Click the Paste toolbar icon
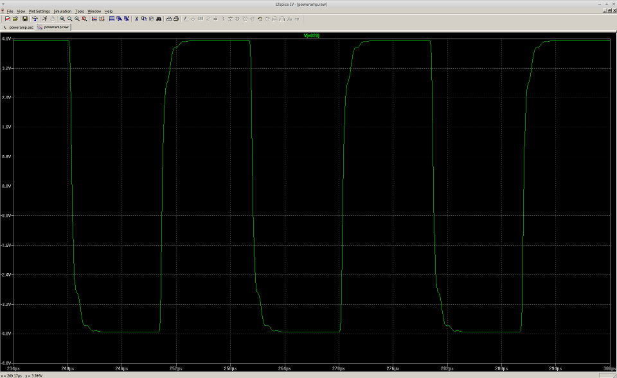 [x=152, y=19]
